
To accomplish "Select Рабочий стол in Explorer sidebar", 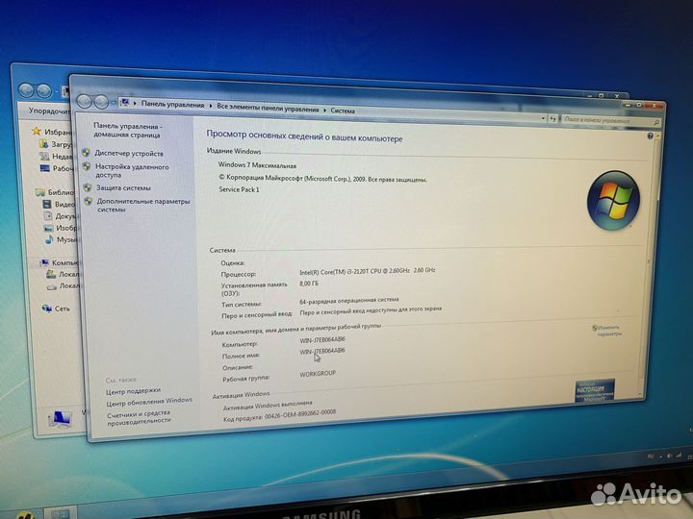I will [64, 168].
